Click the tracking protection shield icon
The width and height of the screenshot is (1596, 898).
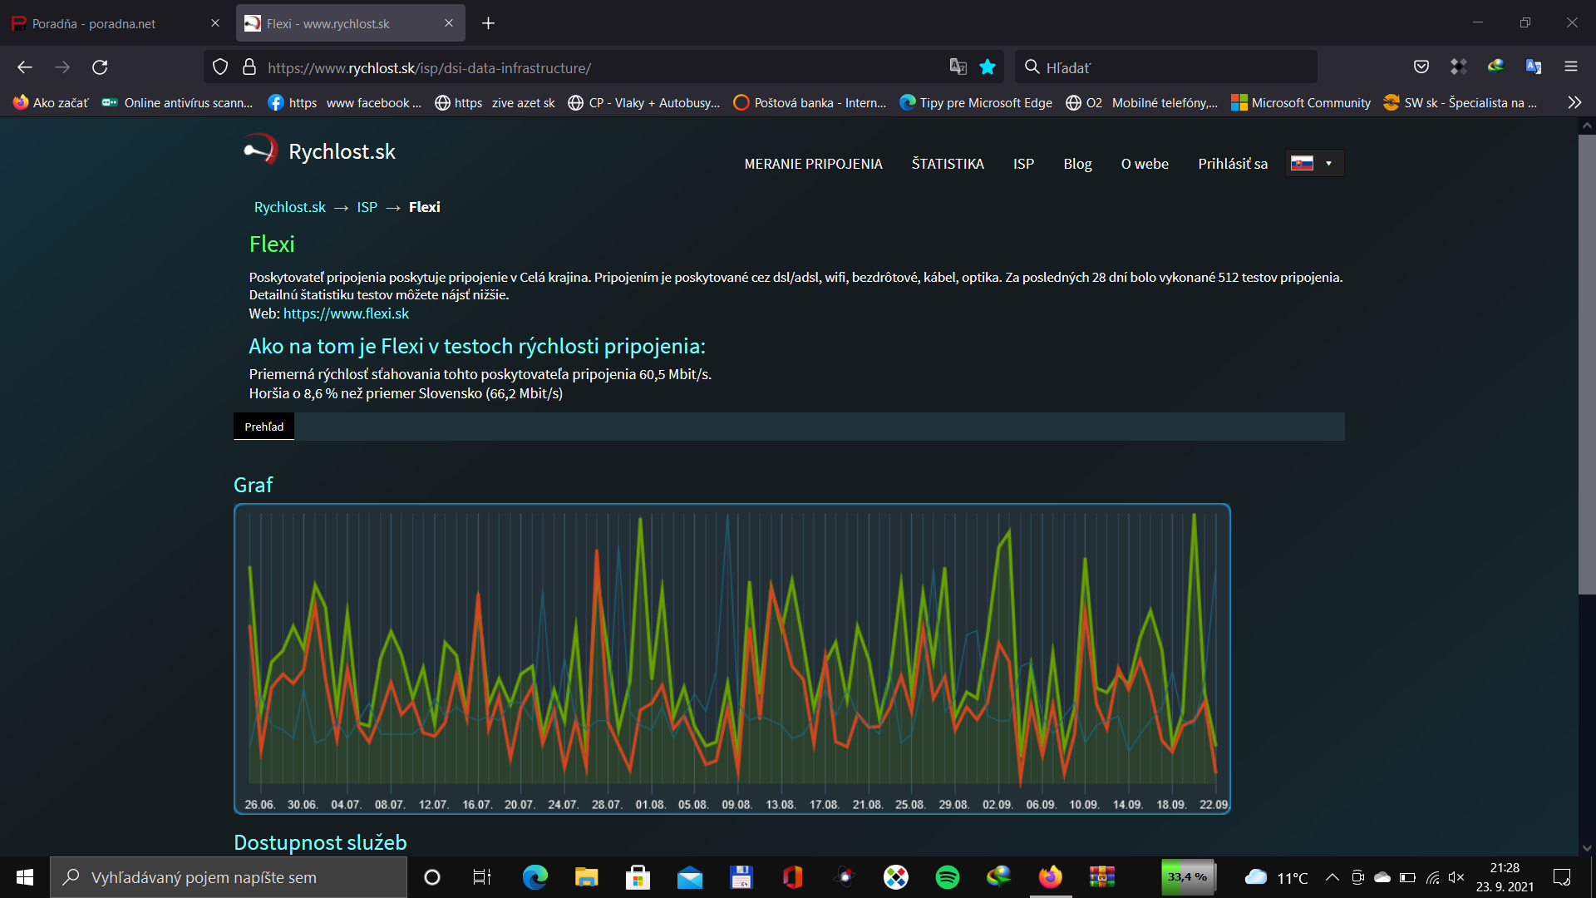[220, 67]
